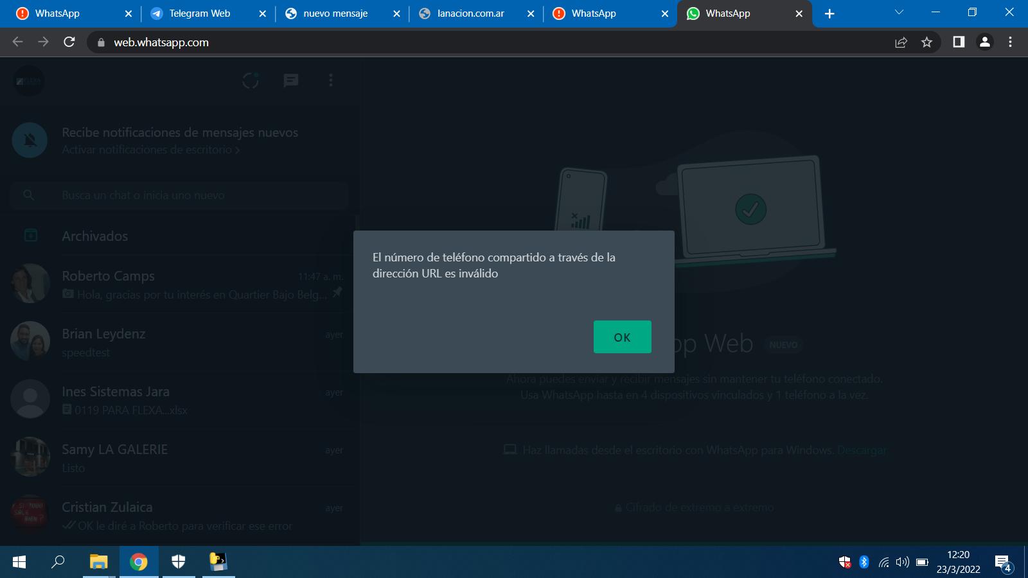Viewport: 1028px width, 578px height.
Task: Click Descargar link for WhatsApp for Windows
Action: (x=862, y=450)
